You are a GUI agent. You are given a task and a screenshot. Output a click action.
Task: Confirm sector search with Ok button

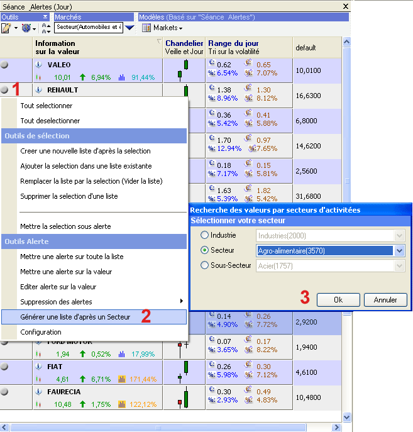[338, 300]
